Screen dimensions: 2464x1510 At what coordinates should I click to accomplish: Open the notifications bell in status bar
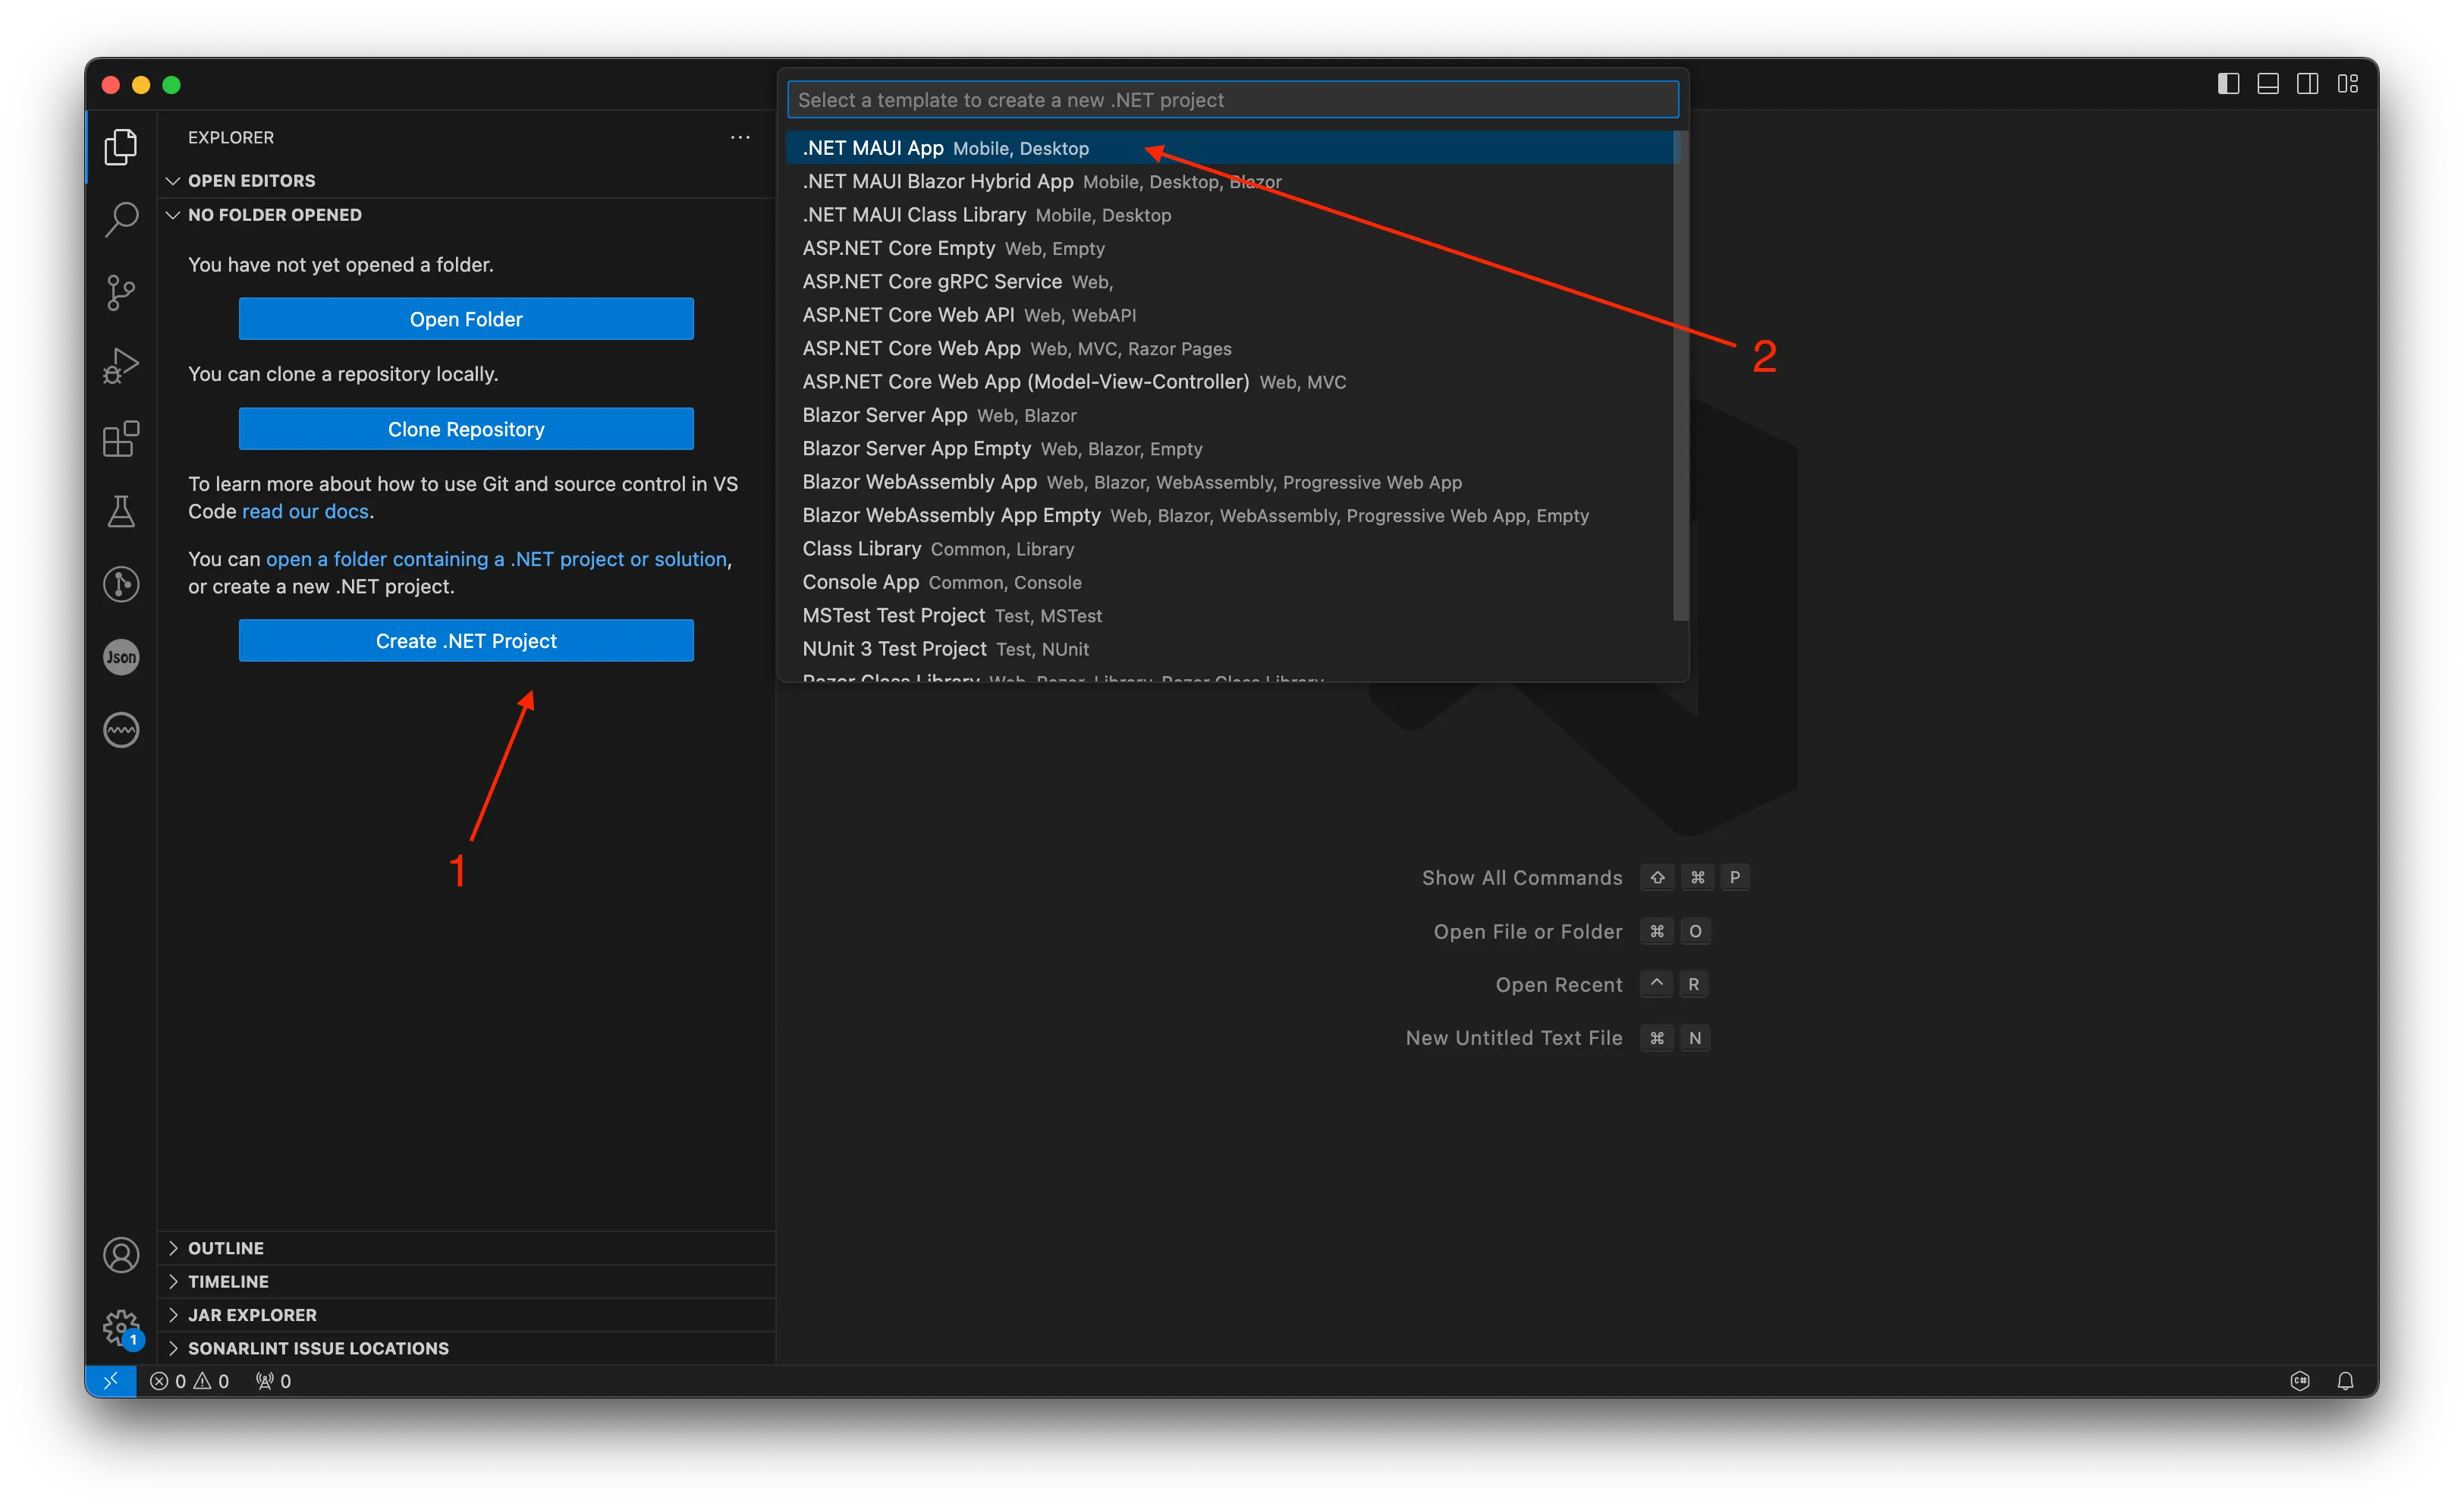(2345, 1381)
